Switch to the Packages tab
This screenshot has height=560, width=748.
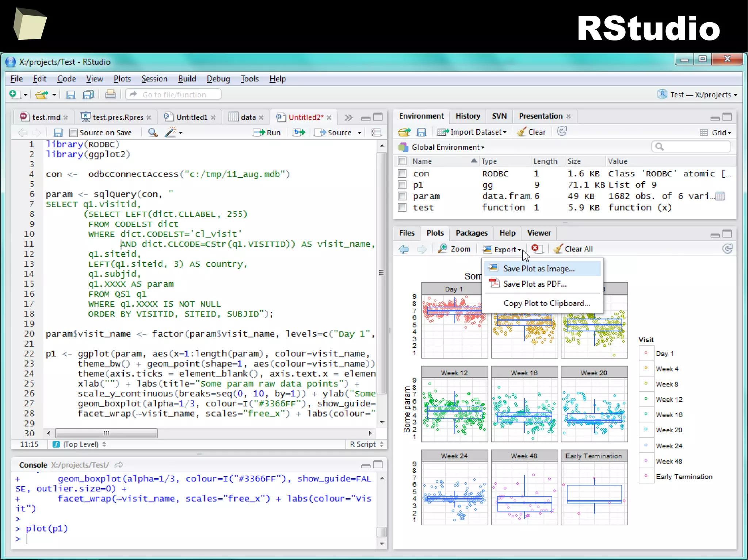coord(471,233)
